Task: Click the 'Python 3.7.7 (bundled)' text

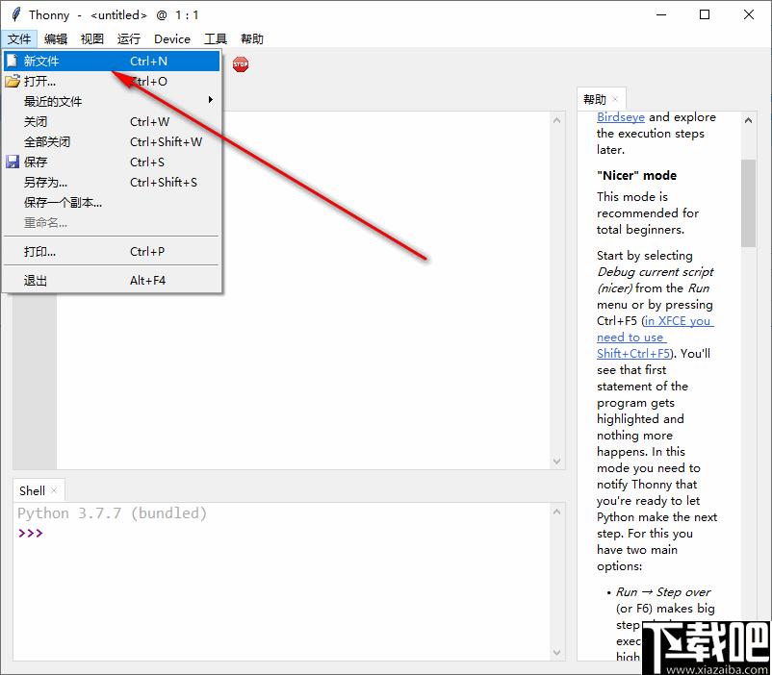Action: pos(113,513)
